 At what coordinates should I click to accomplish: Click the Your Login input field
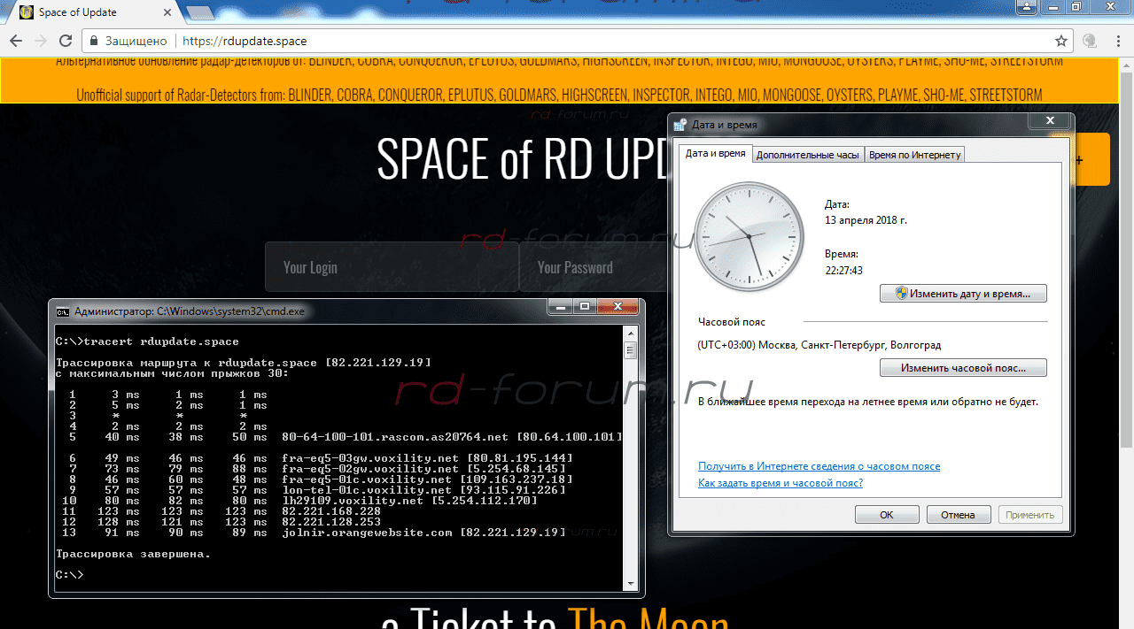click(x=391, y=267)
